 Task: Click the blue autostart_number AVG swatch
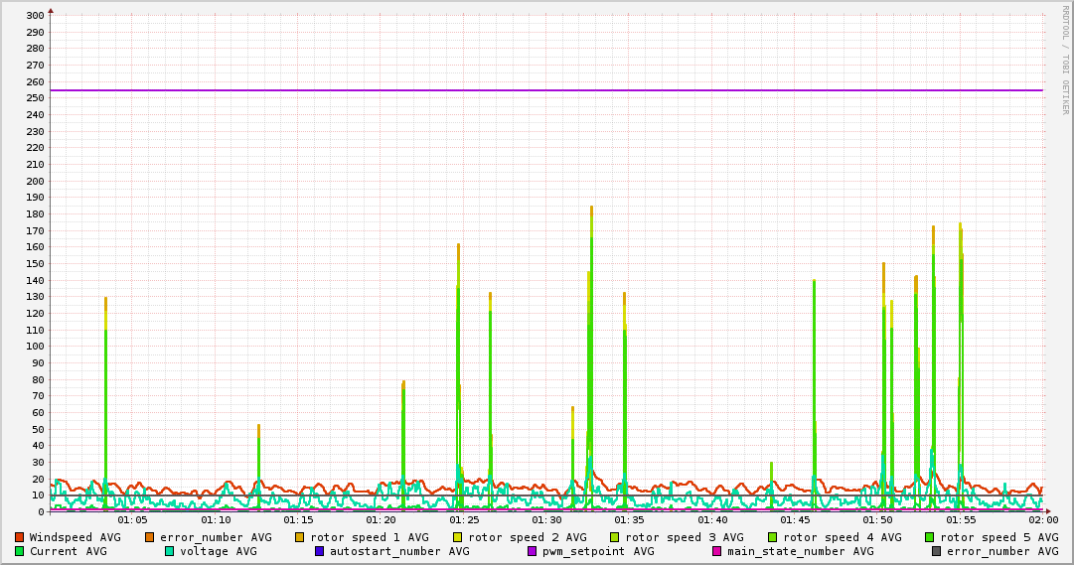point(320,551)
